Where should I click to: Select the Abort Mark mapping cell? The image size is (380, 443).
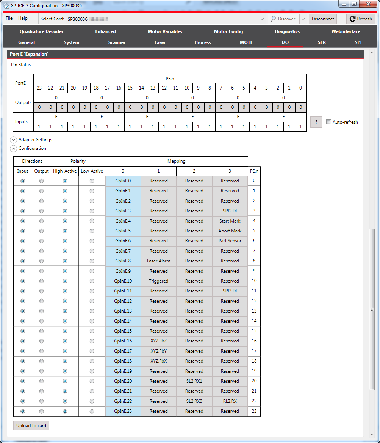click(x=230, y=231)
